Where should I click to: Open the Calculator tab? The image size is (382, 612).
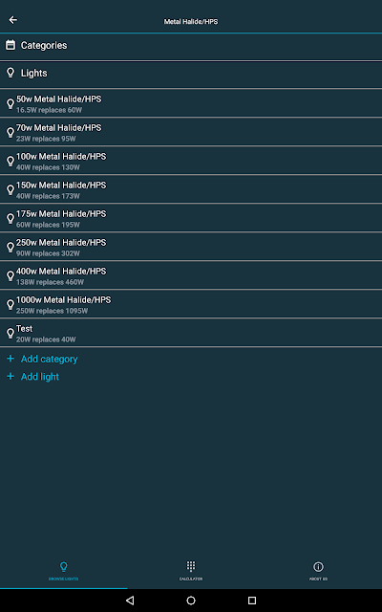[191, 571]
